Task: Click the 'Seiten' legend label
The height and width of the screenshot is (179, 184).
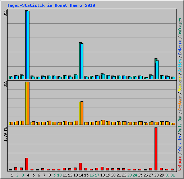Action: [180, 66]
